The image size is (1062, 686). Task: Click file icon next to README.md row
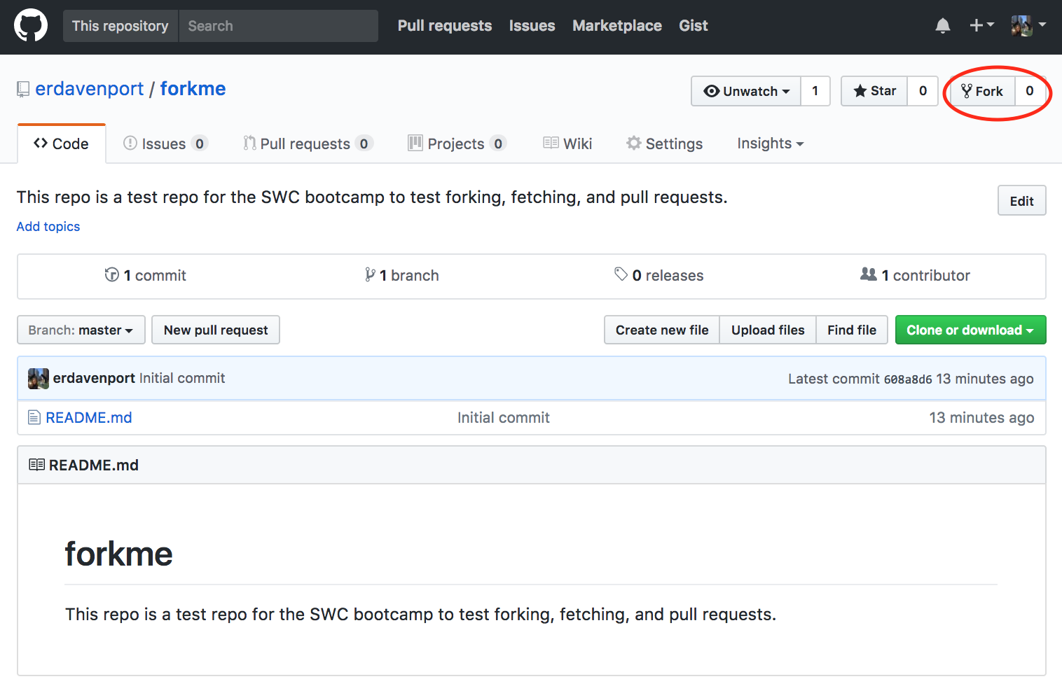pyautogui.click(x=34, y=418)
